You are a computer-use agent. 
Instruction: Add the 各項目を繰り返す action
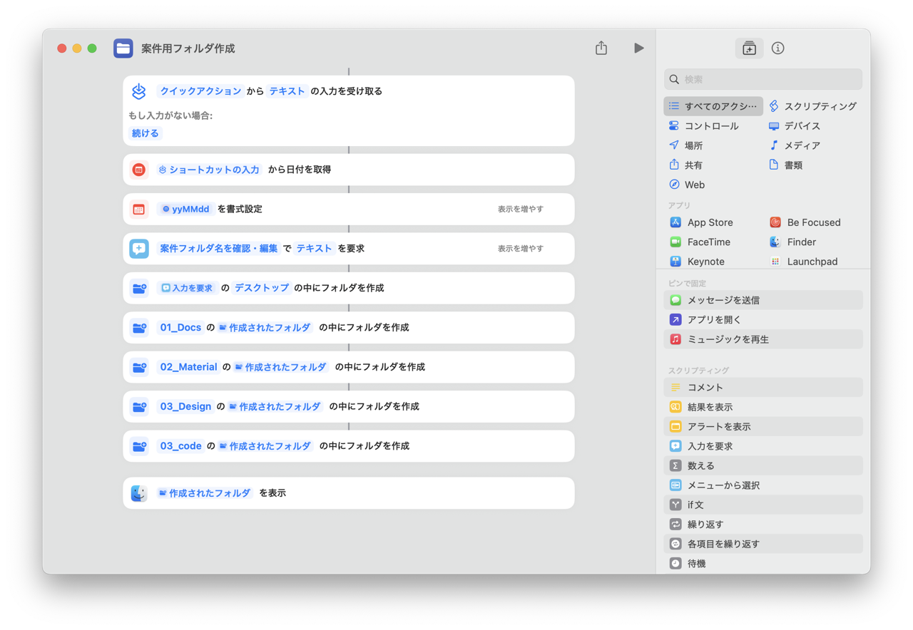[763, 544]
